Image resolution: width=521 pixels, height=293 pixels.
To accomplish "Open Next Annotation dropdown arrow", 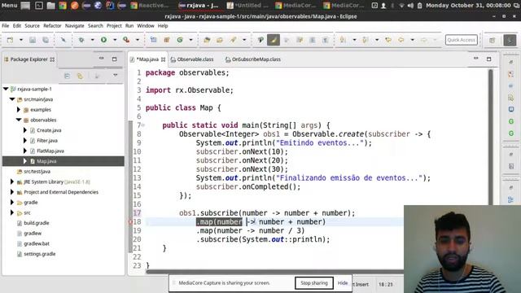I will [354, 40].
